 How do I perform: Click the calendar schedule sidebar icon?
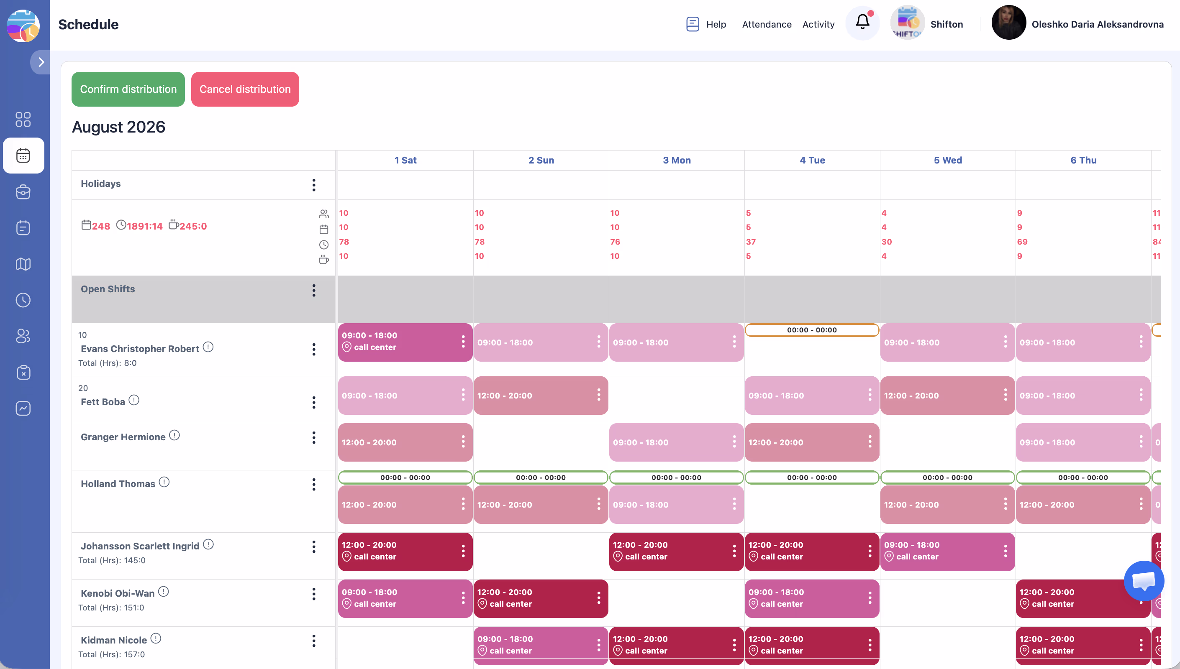(23, 155)
